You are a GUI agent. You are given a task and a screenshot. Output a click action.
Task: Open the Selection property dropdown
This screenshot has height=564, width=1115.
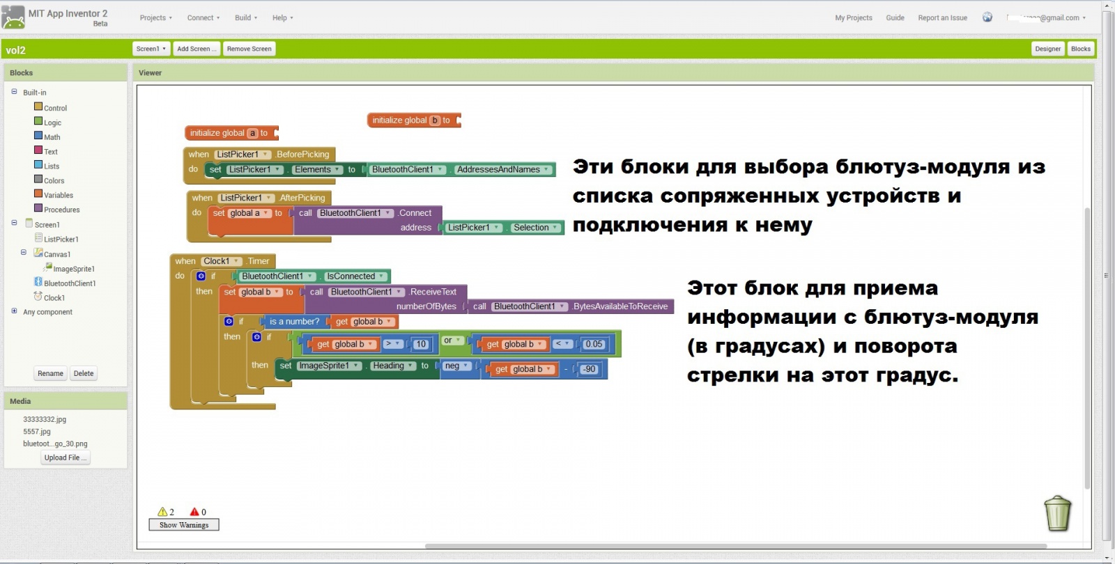tap(535, 228)
